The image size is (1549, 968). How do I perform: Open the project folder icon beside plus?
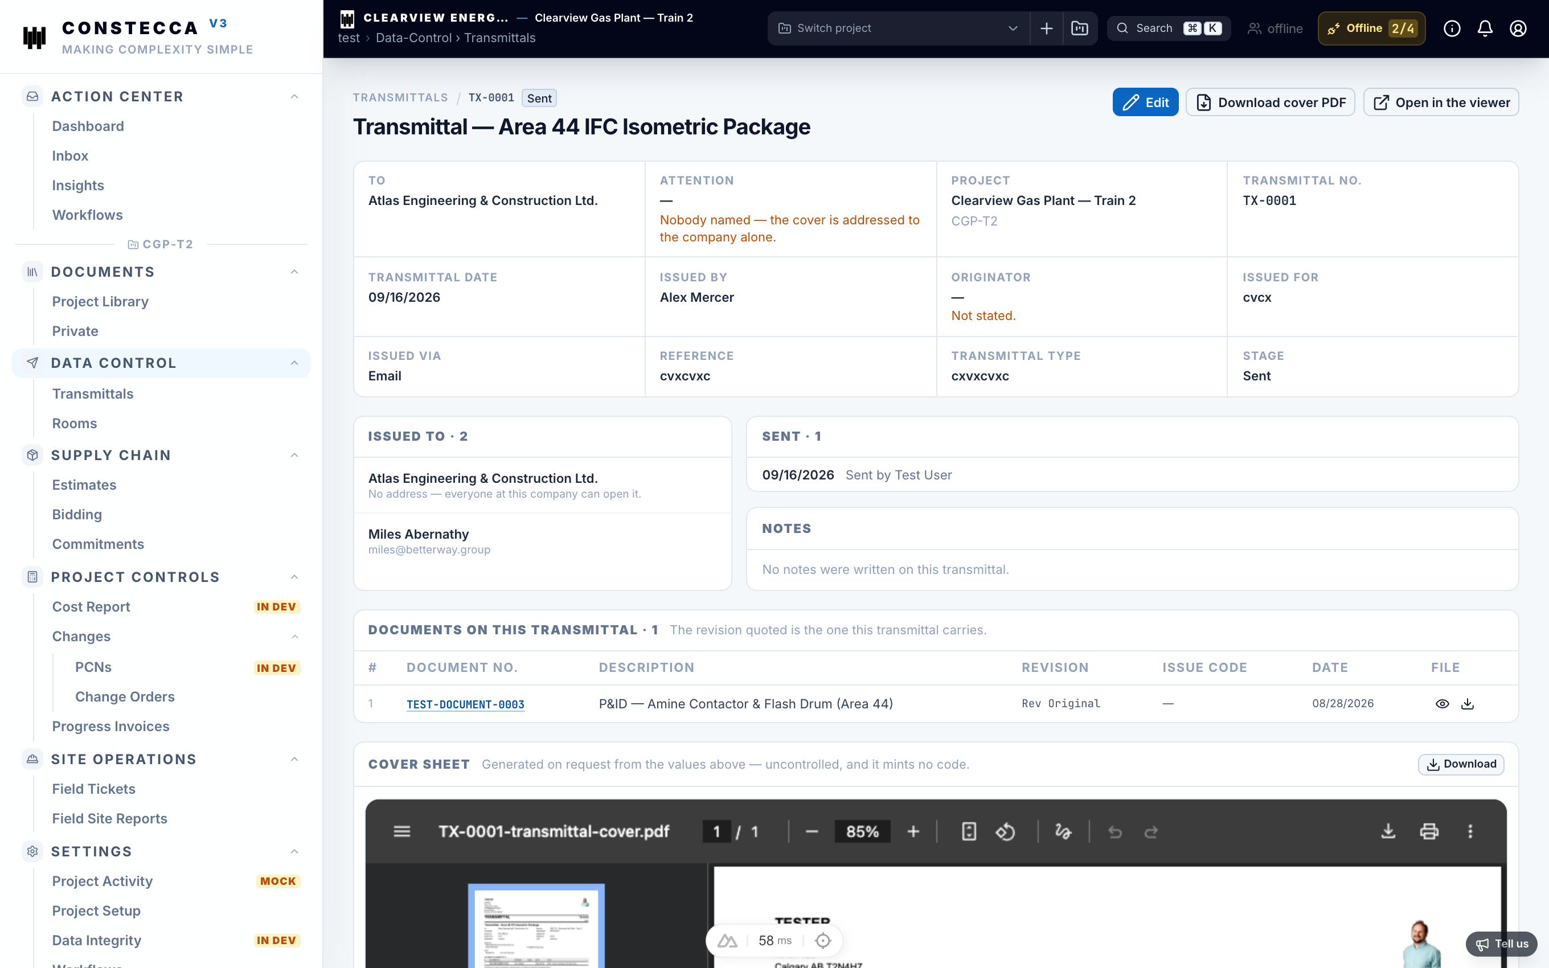[x=1080, y=28]
